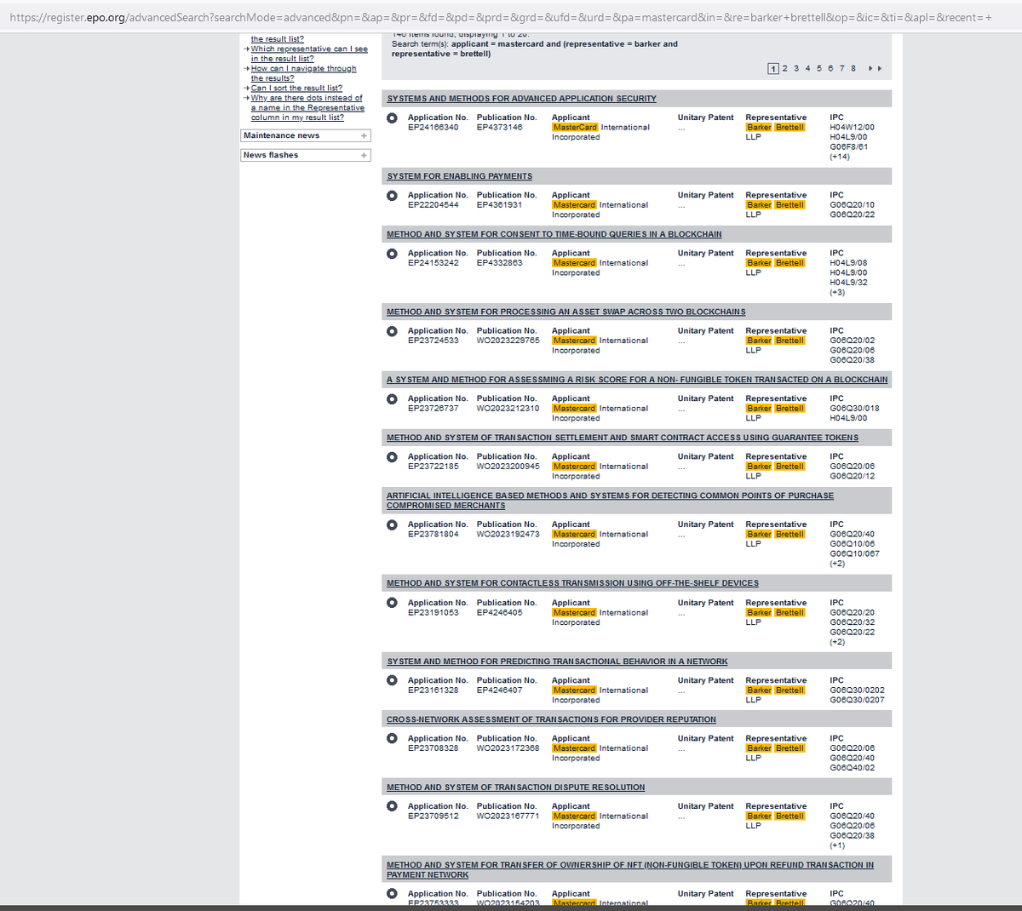Expand the Maintenance news section

364,135
